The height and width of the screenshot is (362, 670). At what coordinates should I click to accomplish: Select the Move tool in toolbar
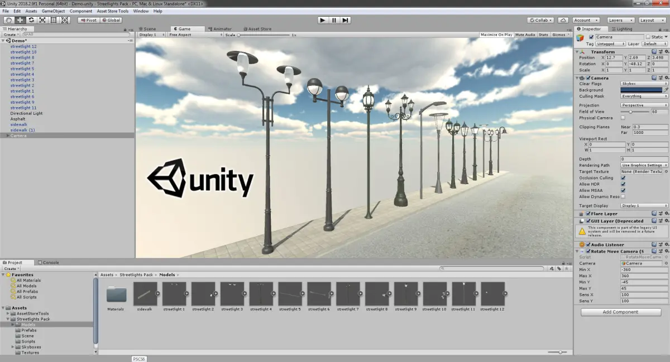[x=20, y=20]
